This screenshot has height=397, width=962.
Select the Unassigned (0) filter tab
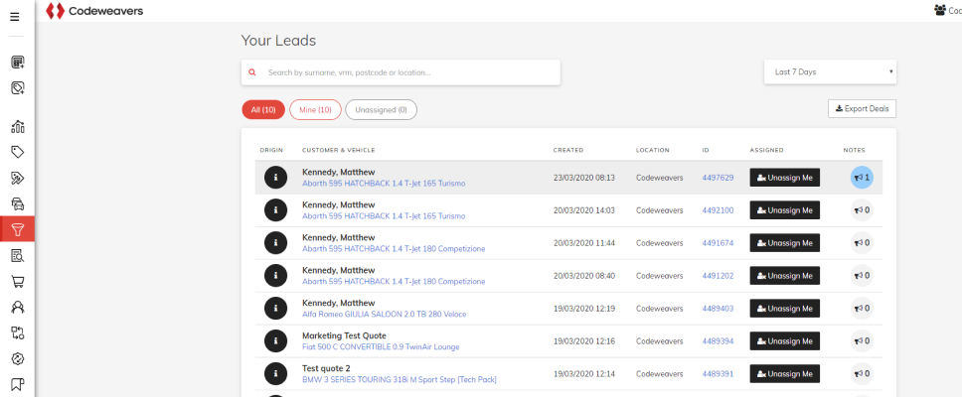coord(381,109)
